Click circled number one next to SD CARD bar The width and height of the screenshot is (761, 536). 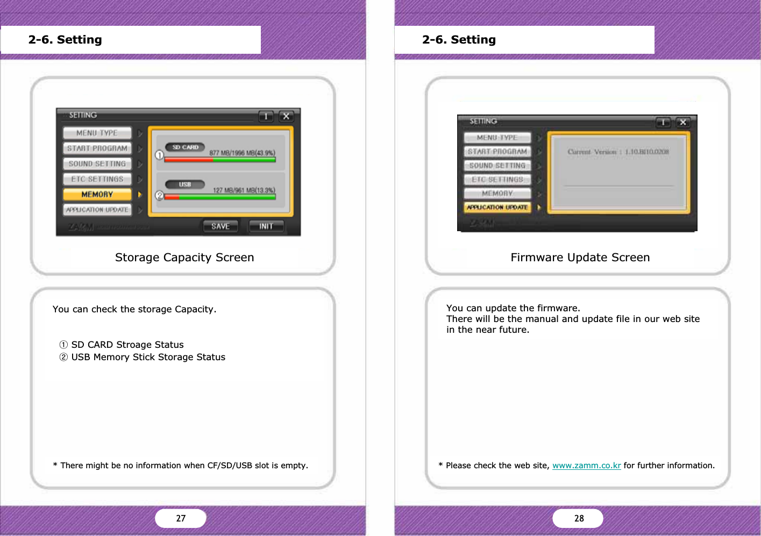coord(159,155)
